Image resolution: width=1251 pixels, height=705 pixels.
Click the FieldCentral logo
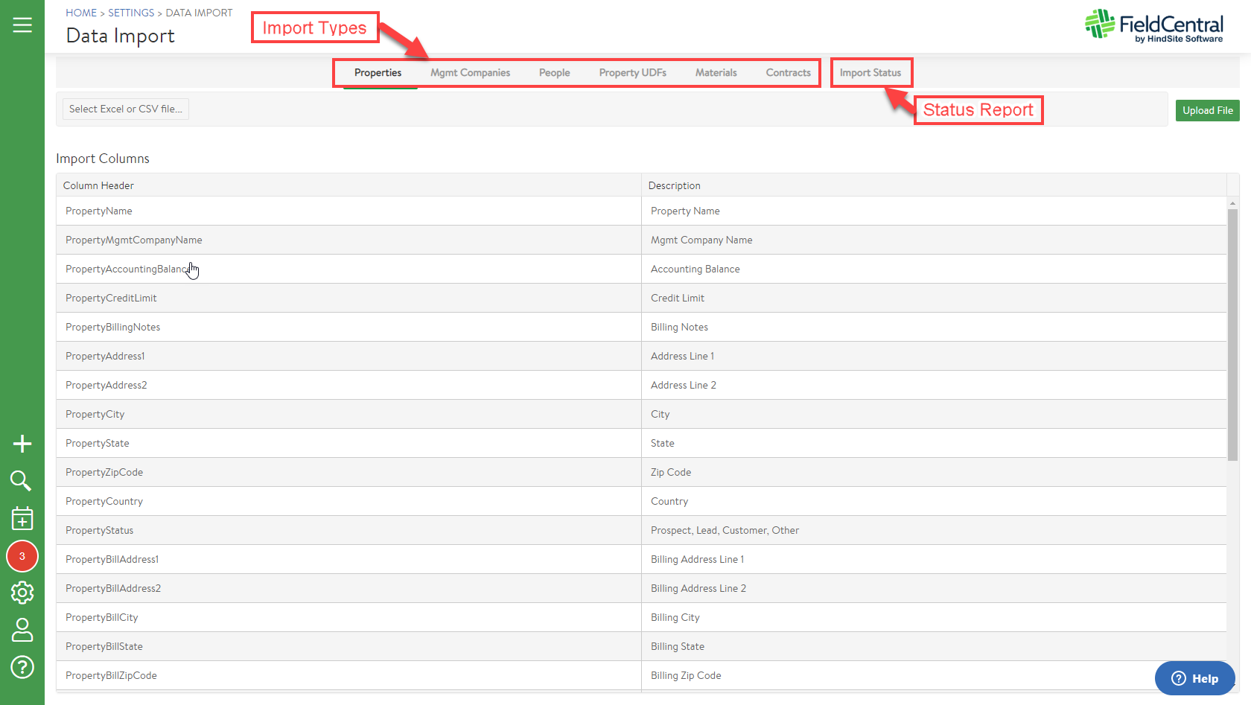[1153, 26]
